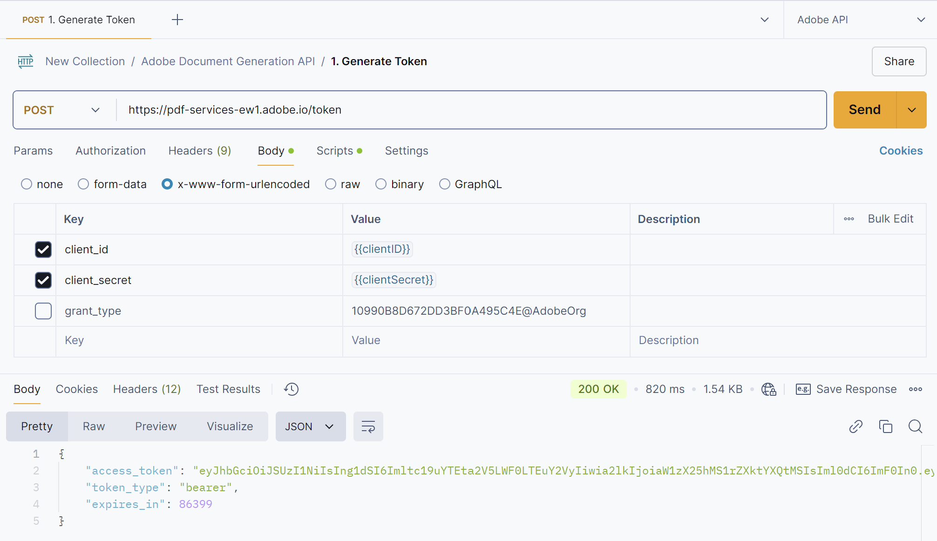This screenshot has height=541, width=937.
Task: Search within the response body
Action: pyautogui.click(x=915, y=426)
